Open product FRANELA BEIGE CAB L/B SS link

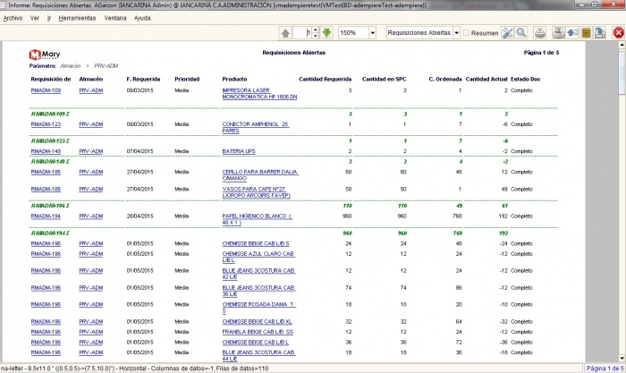[x=258, y=332]
